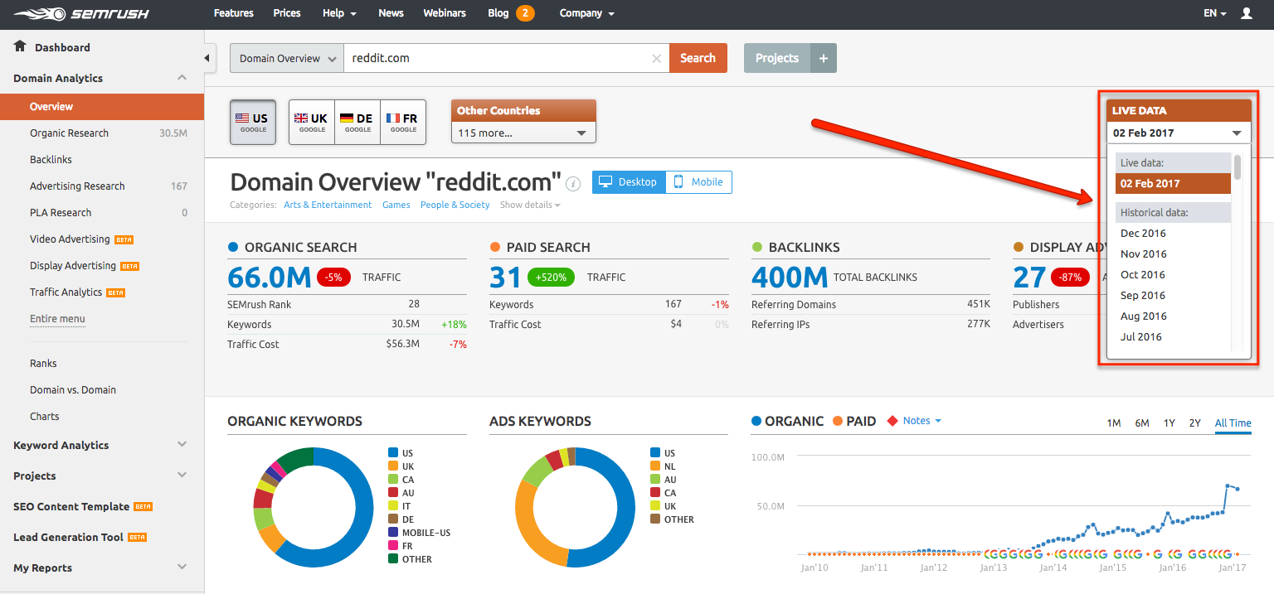Expand Show details for categories
Image resolution: width=1274 pixels, height=594 pixels.
(530, 205)
